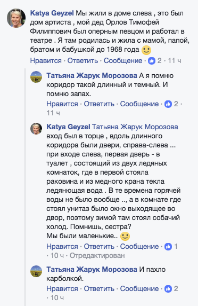Click thumbs-up reaction icon on Tatyana's first reply
This screenshot has width=198, height=306.
[x=168, y=104]
